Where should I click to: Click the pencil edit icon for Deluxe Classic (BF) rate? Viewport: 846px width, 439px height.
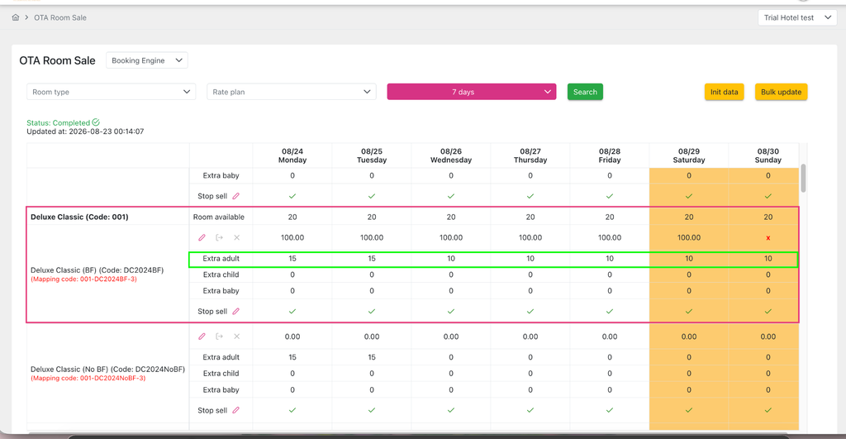[x=202, y=237]
